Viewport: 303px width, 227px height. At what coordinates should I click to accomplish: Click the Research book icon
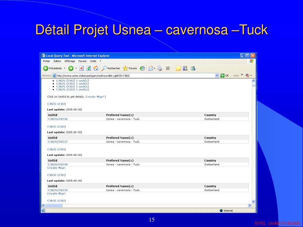tap(185, 68)
